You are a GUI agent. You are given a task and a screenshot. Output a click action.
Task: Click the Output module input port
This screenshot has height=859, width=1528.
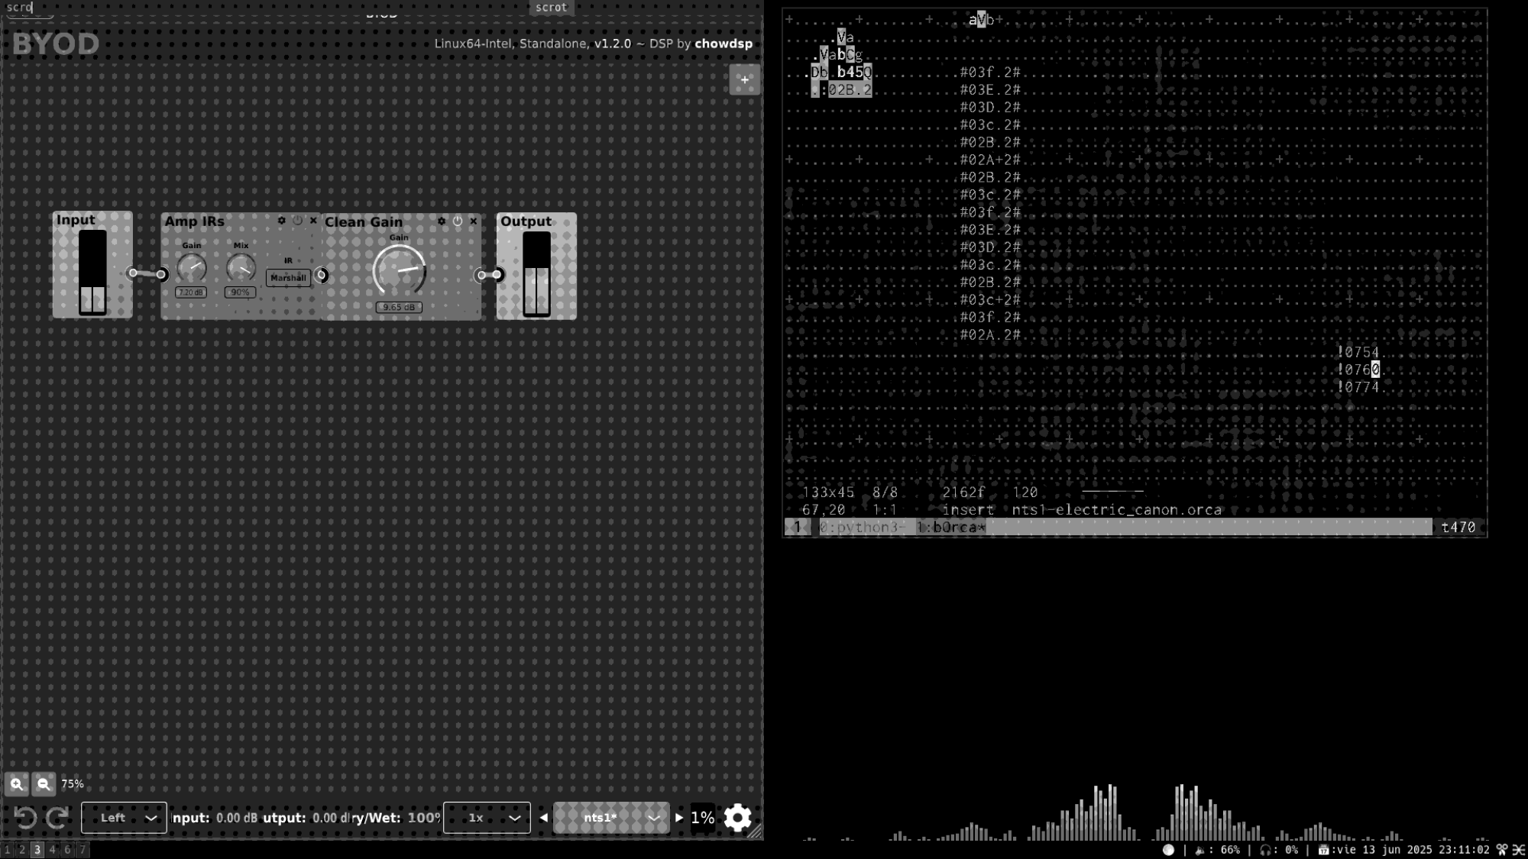point(497,275)
